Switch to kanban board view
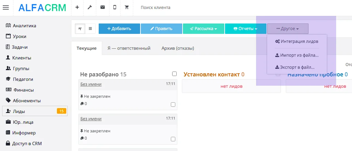 tap(80, 29)
